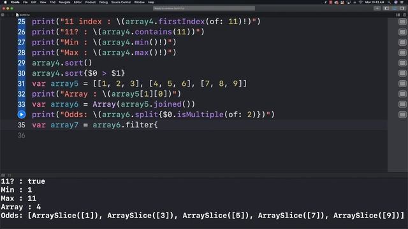Open the Swift playground file in jump bar
408x229 pixels.
click(x=23, y=15)
